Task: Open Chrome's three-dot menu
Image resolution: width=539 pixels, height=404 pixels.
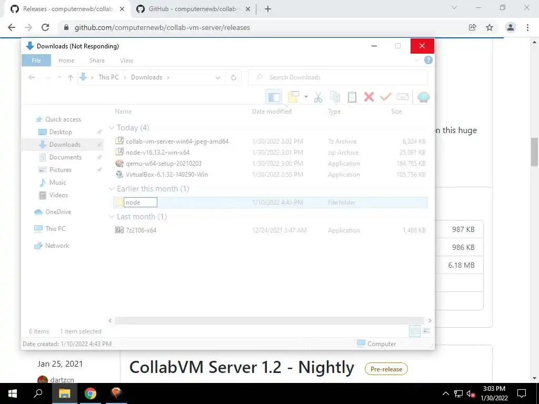Action: [x=527, y=27]
